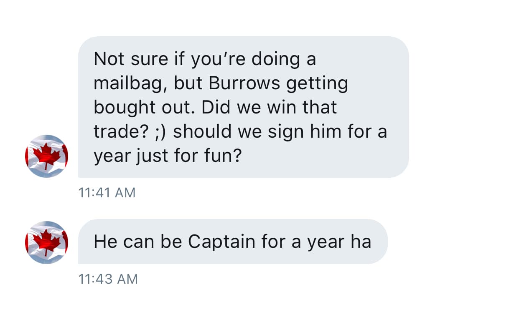Click the word "trade?" in the first message
Viewport: 519px width, 335px height.
[121, 131]
